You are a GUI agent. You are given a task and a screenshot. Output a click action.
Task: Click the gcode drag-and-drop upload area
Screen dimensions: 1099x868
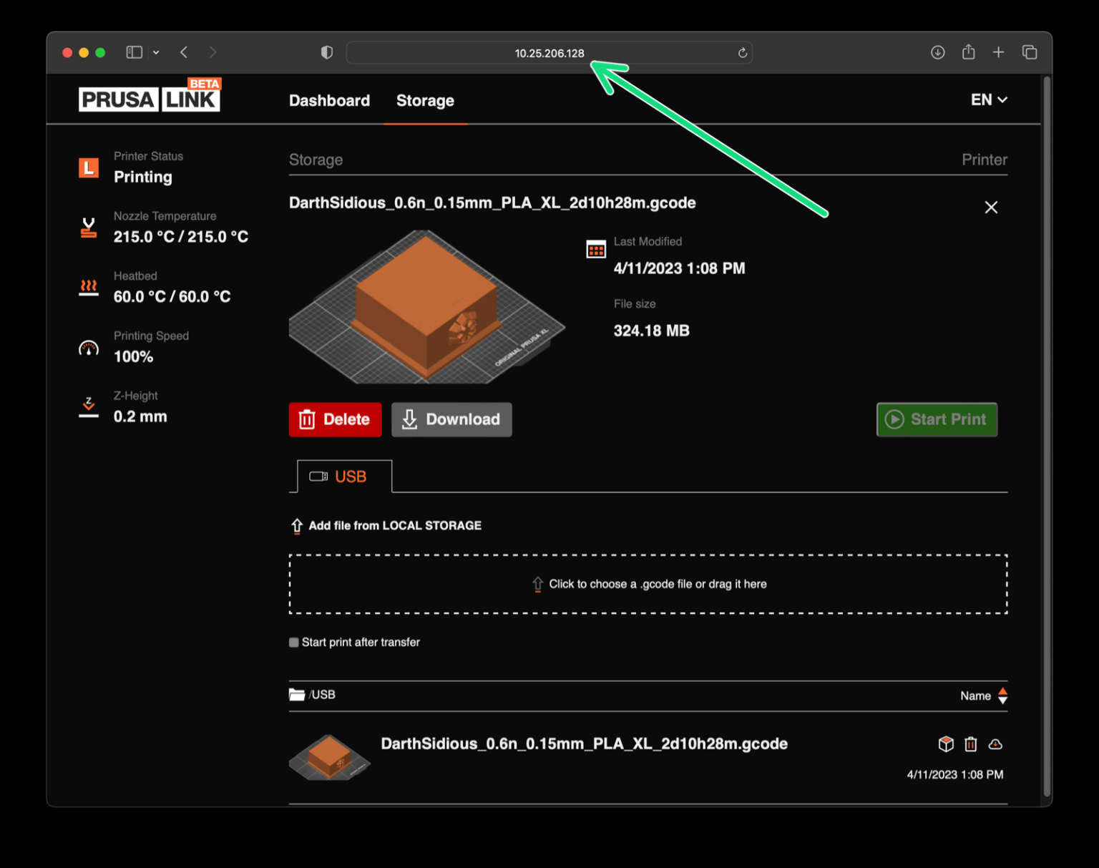coord(648,584)
